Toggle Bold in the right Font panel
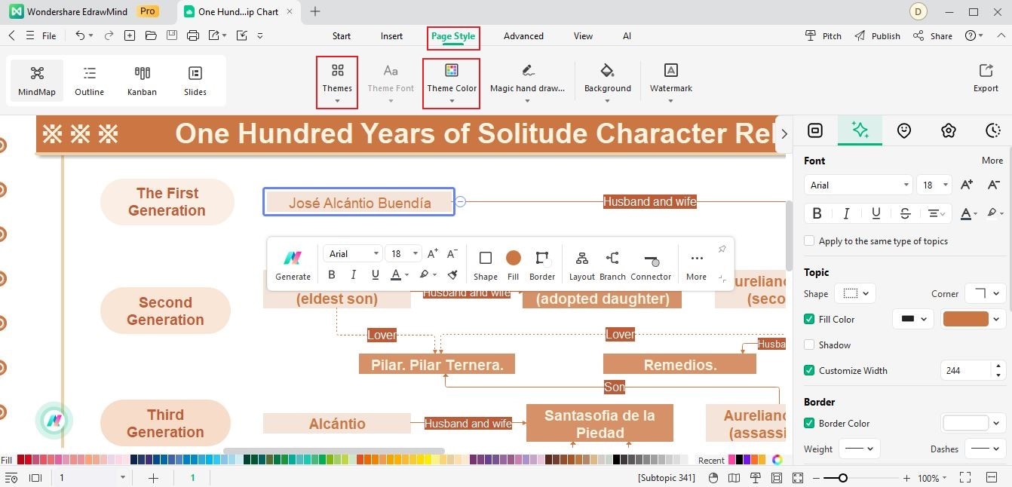 tap(817, 213)
